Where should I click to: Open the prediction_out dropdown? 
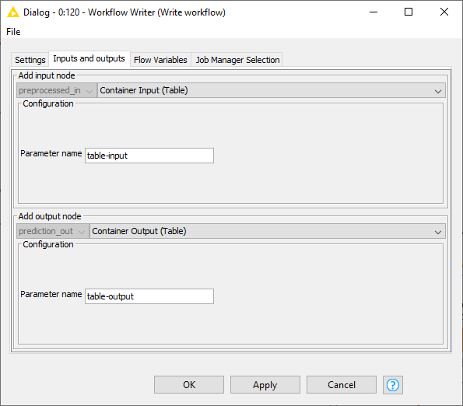point(53,231)
